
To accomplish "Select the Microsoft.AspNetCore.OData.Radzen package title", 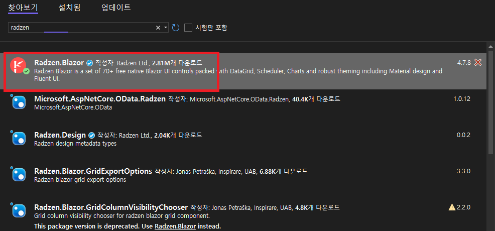I will [x=100, y=99].
